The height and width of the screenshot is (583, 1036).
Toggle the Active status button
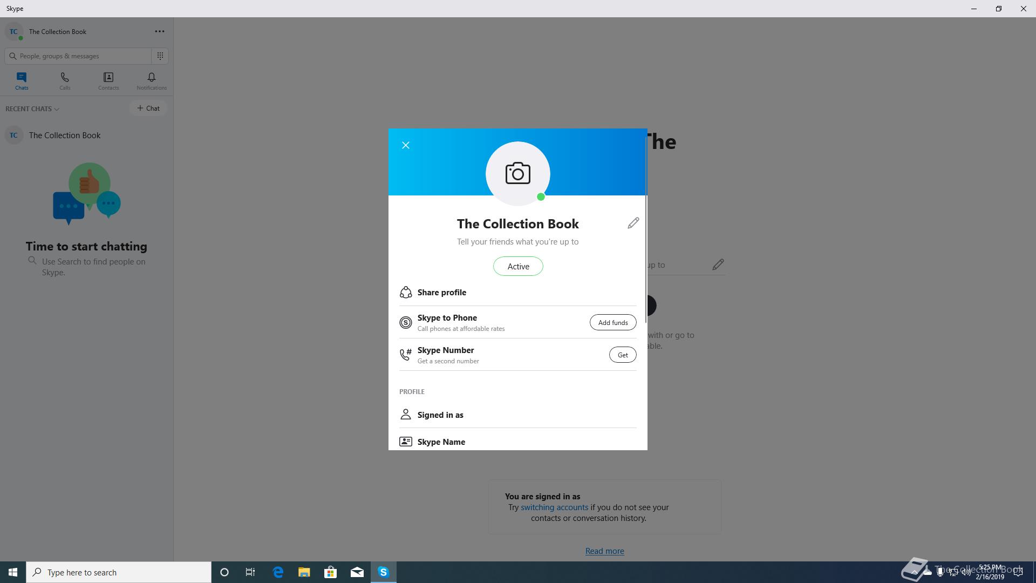[x=518, y=266]
